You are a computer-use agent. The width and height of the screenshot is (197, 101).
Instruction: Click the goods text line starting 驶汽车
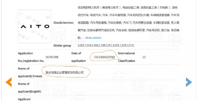(128, 30)
